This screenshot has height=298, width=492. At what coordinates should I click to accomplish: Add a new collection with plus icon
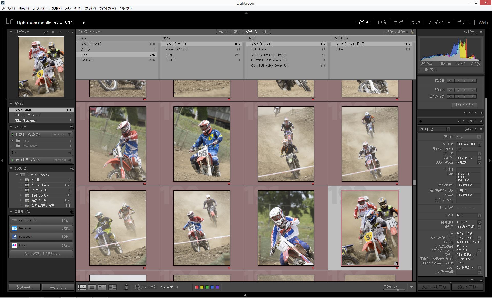click(x=71, y=168)
